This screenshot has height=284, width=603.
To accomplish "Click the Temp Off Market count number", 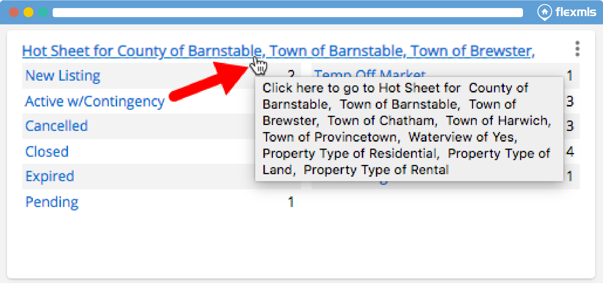I will click(x=570, y=76).
